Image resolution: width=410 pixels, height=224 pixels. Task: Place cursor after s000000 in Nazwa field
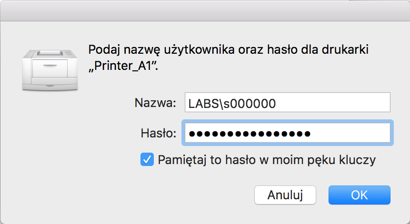[277, 103]
